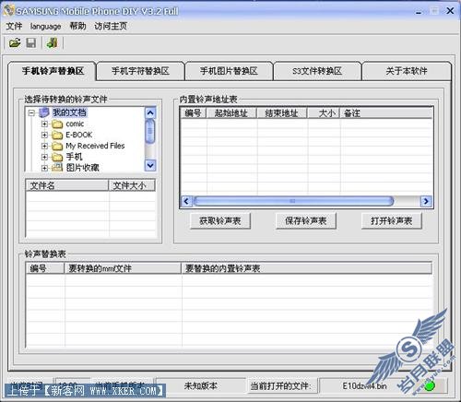Image resolution: width=461 pixels, height=402 pixels.
Task: Click the My Received Files folder icon
Action: coord(57,146)
